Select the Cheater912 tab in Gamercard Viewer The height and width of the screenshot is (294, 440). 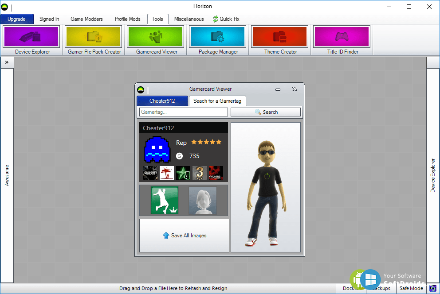(x=162, y=101)
